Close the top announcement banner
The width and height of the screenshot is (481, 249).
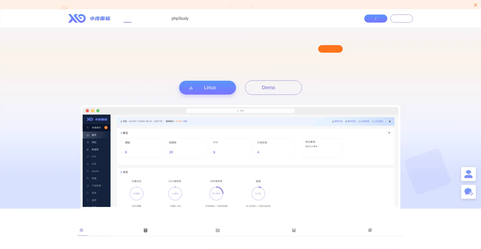[x=475, y=5]
